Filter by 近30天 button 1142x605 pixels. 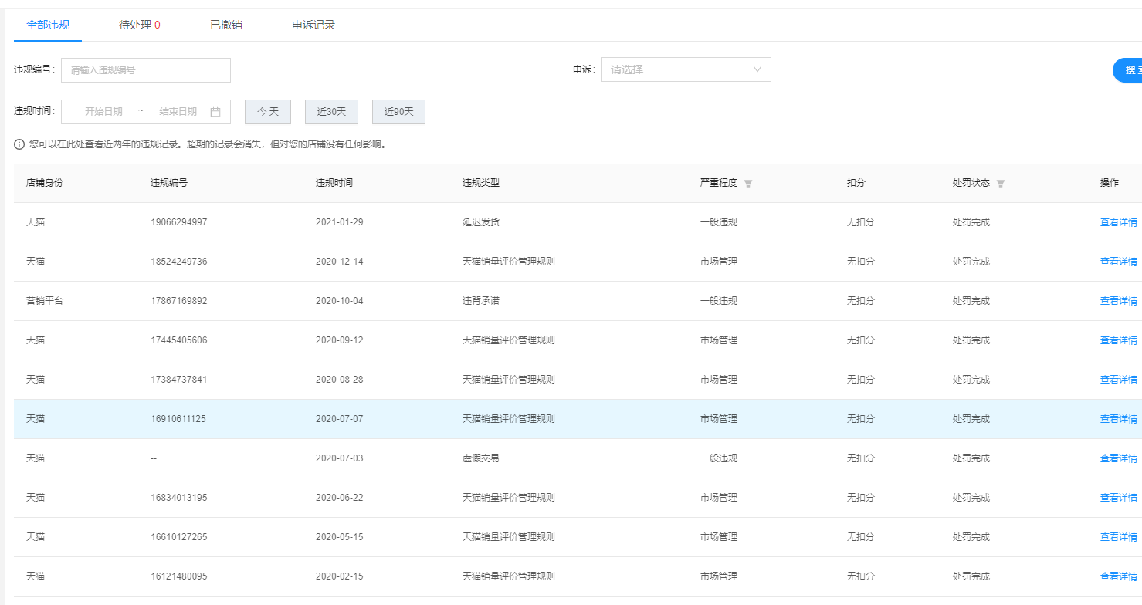coord(331,112)
